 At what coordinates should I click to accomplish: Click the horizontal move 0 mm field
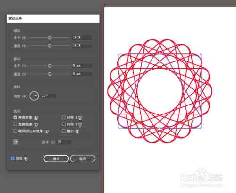(x=82, y=66)
